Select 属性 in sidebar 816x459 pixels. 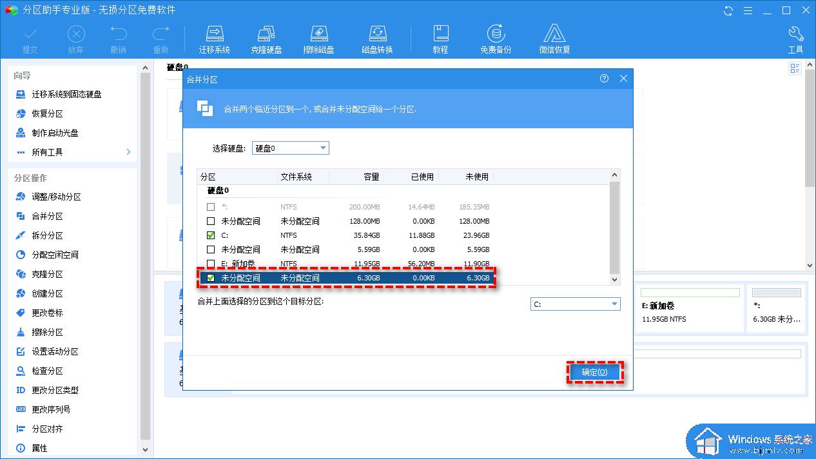click(39, 448)
